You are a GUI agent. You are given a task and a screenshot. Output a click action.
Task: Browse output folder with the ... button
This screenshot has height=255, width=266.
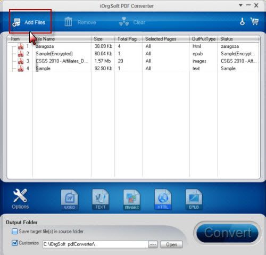coord(153,244)
